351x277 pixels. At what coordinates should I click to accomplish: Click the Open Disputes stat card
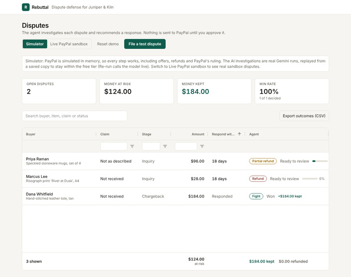point(59,91)
